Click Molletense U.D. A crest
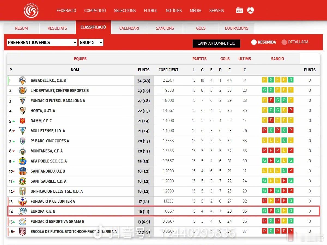Screen dimensions: 327x245 pos(23,131)
